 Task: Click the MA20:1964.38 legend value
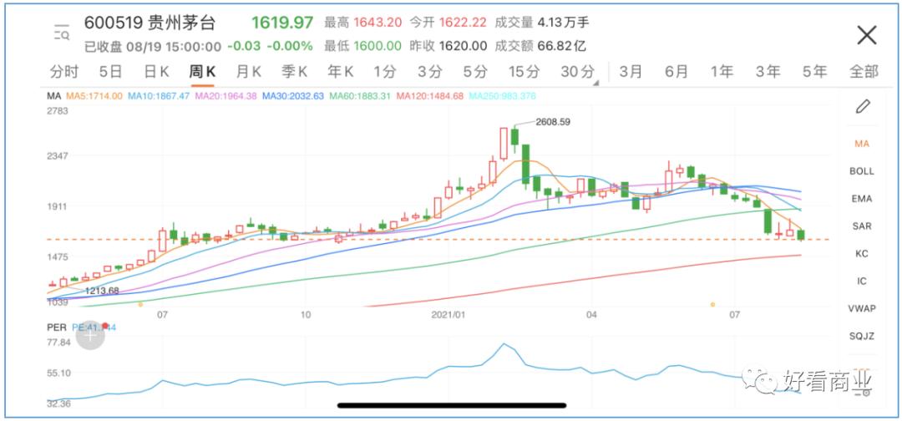[226, 96]
